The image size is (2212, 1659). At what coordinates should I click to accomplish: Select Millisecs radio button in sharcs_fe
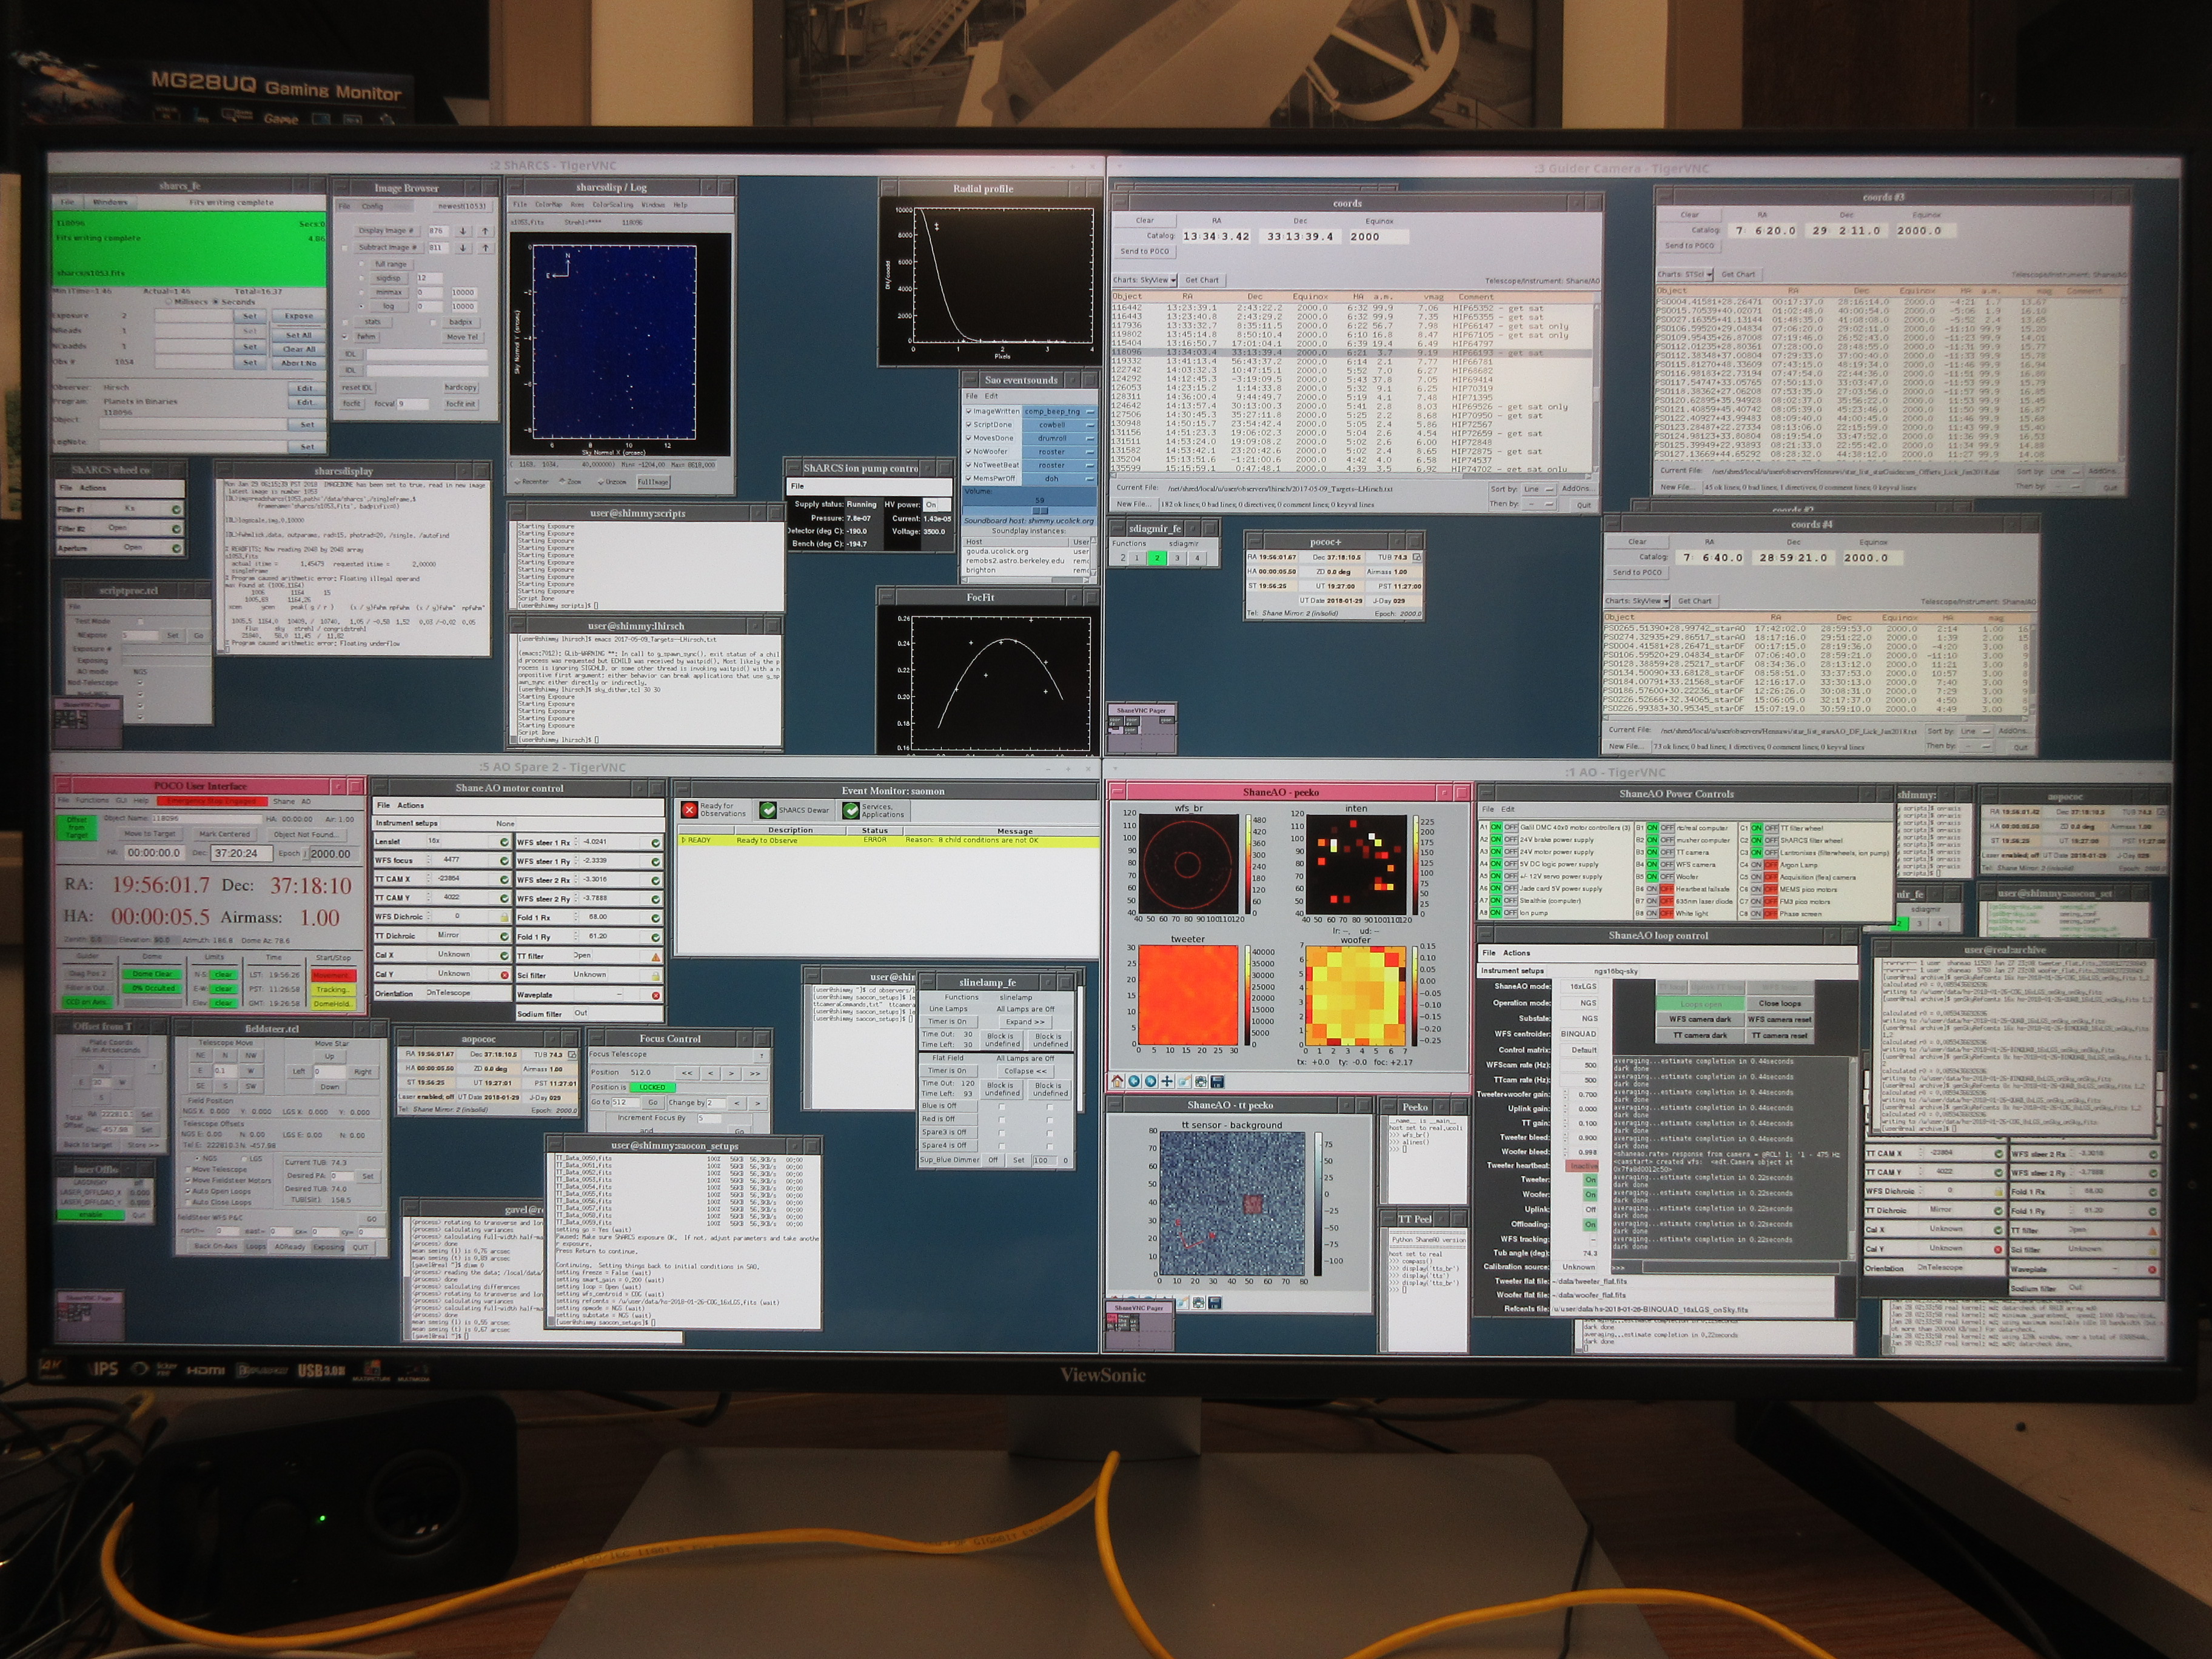(x=169, y=301)
